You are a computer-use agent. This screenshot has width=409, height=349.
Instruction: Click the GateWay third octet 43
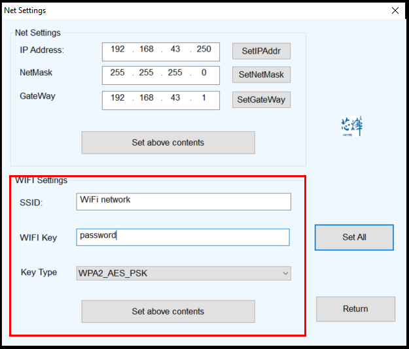[x=175, y=98]
